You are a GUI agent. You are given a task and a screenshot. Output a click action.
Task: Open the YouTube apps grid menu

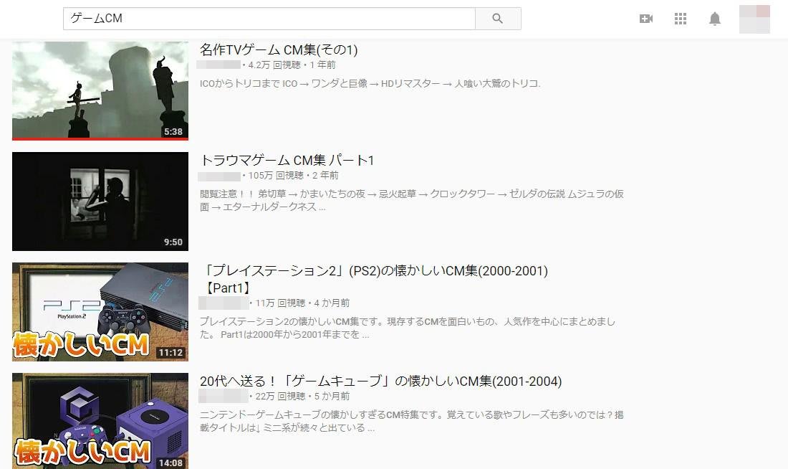coord(681,19)
